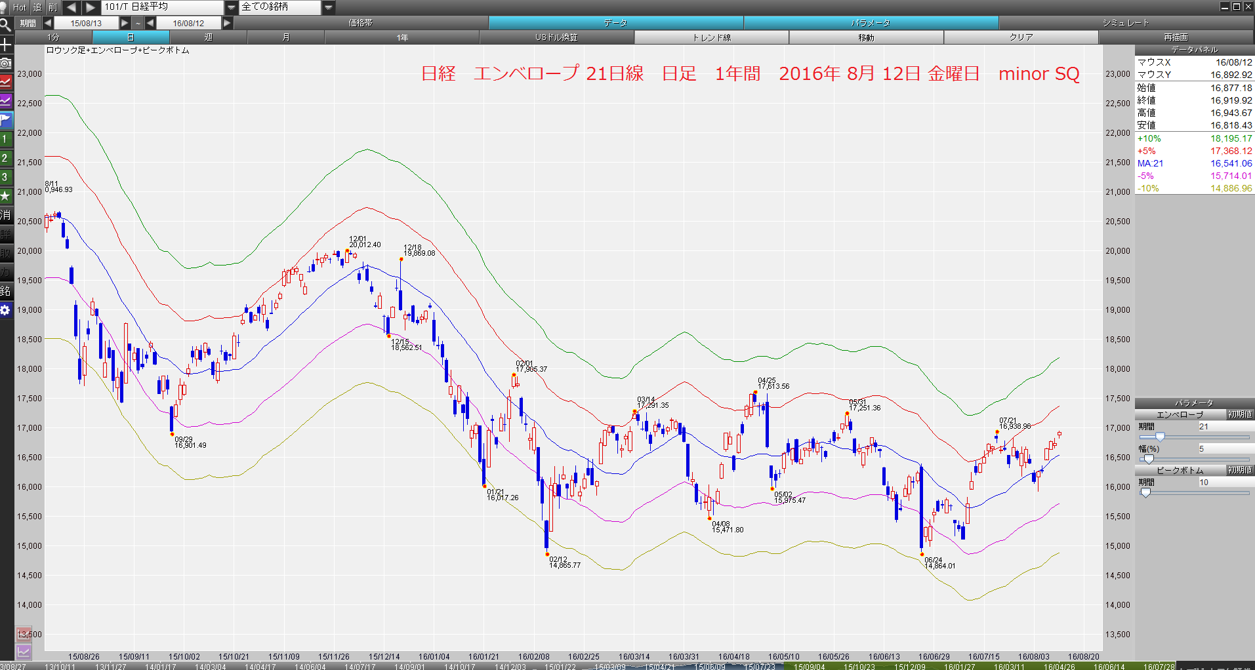The image size is (1255, 670).
Task: Step start date 15/08/13 forward
Action: 125,23
